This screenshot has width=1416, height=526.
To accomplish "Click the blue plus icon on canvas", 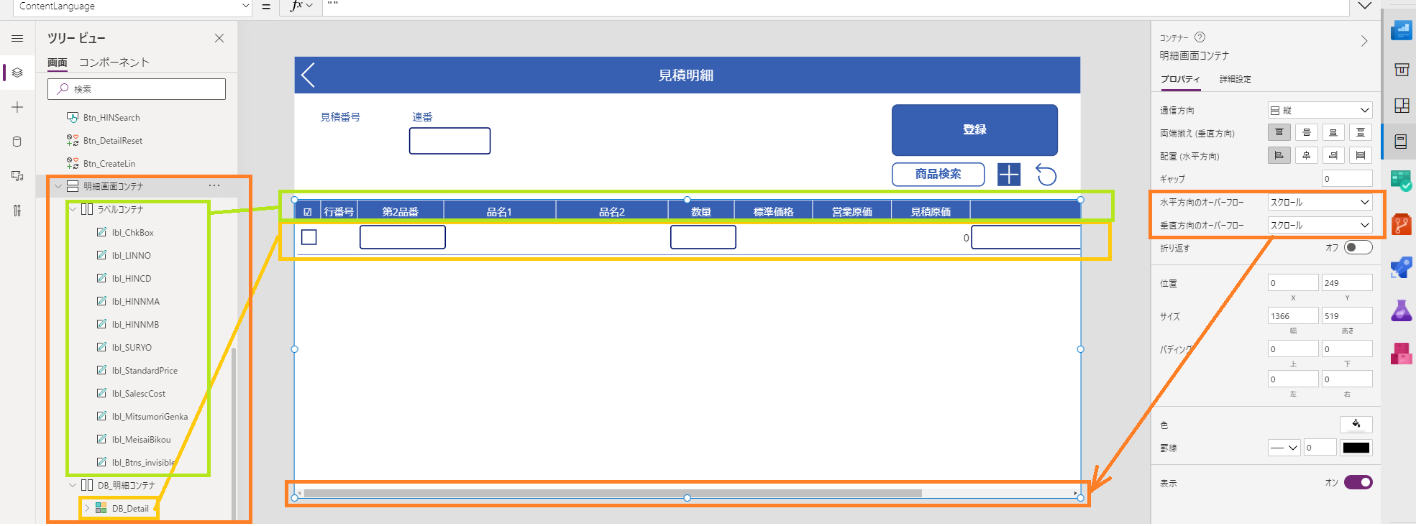I will pos(1009,175).
